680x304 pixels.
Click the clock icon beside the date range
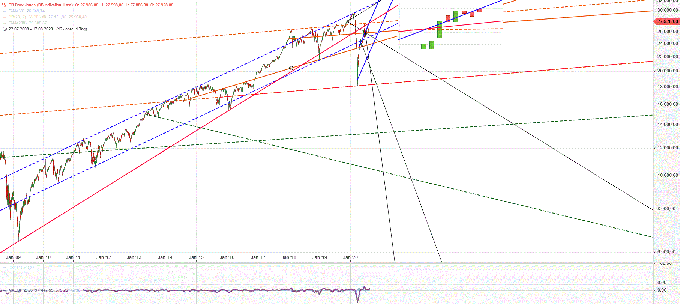5,29
